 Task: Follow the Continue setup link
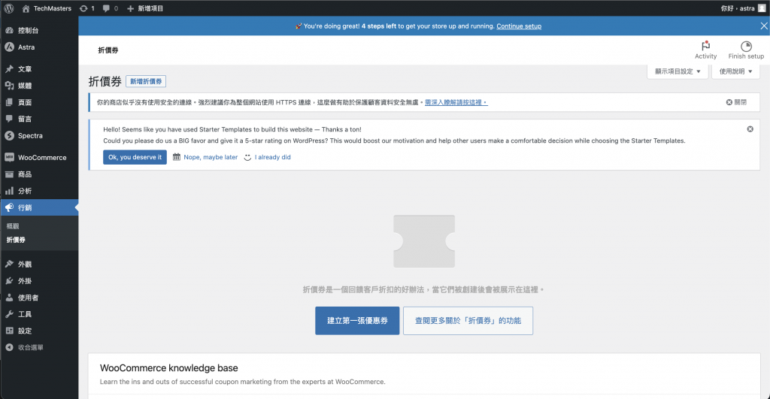pyautogui.click(x=519, y=26)
